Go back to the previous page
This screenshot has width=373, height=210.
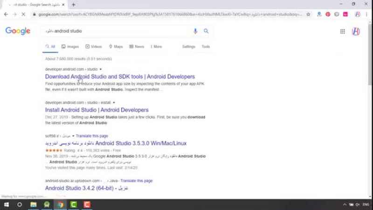tap(6, 14)
